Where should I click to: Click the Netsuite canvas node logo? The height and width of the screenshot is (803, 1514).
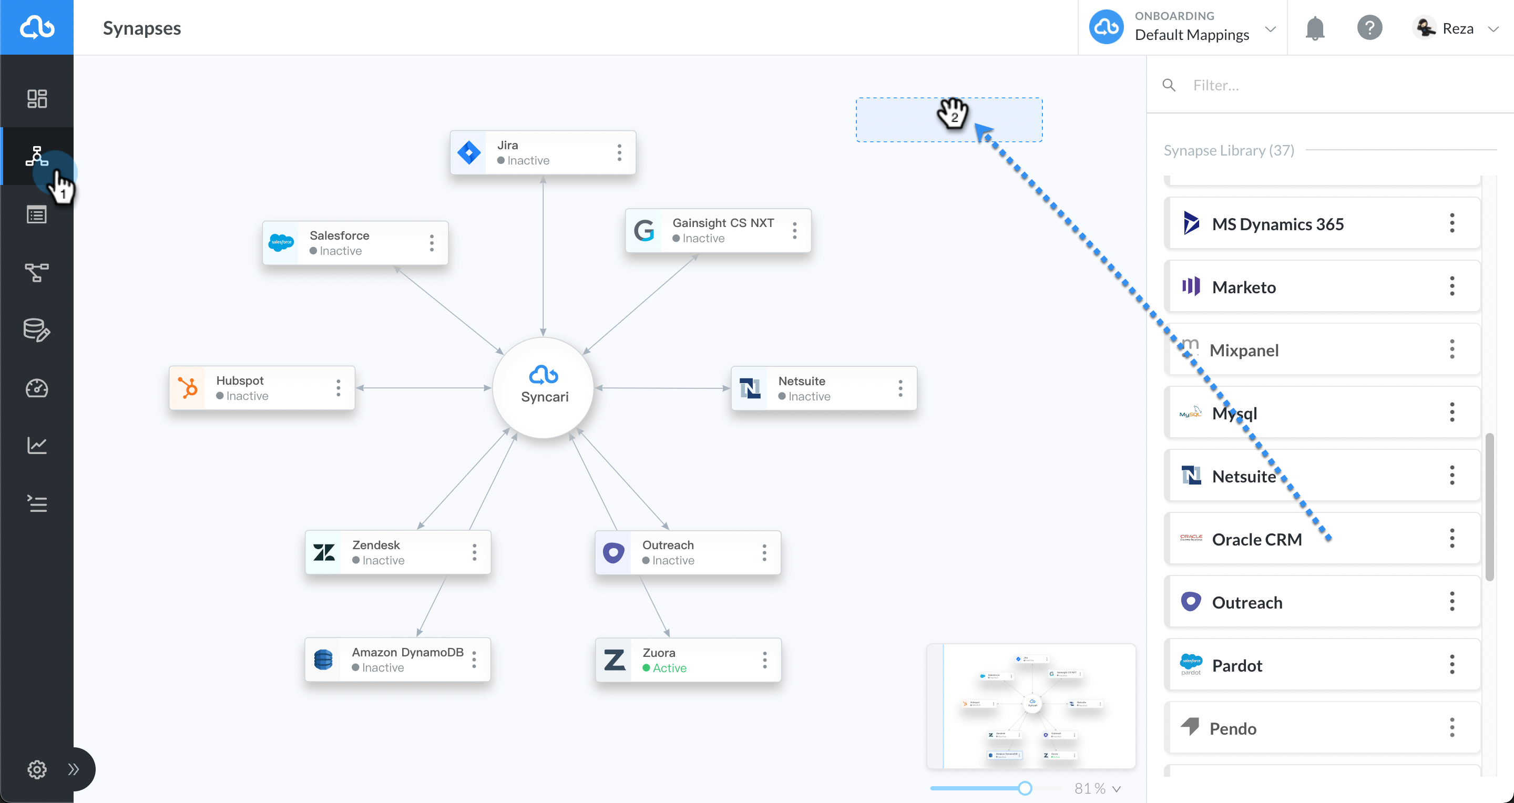tap(750, 388)
